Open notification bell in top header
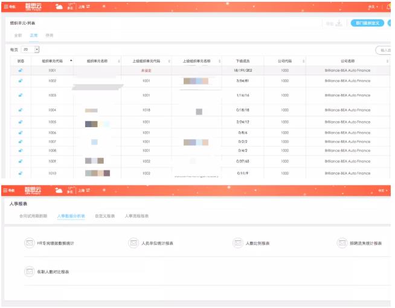395x308 pixels. tap(389, 7)
